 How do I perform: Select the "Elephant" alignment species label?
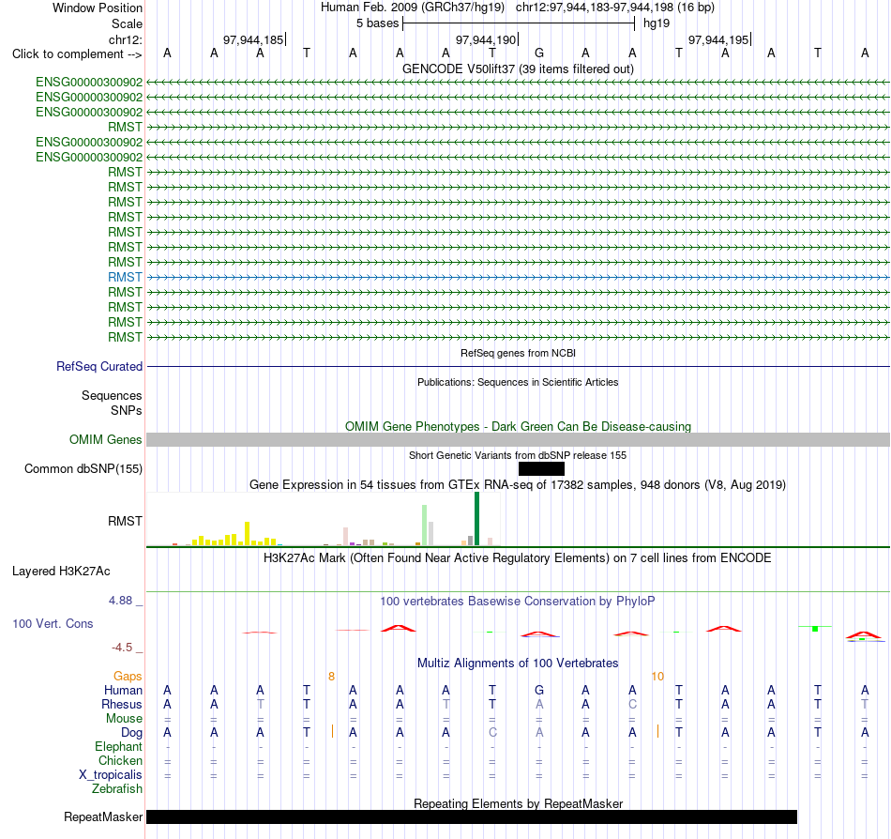click(x=119, y=747)
